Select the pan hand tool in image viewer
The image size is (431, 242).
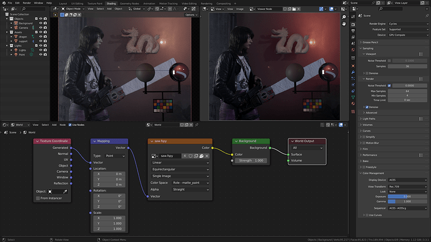click(x=344, y=24)
